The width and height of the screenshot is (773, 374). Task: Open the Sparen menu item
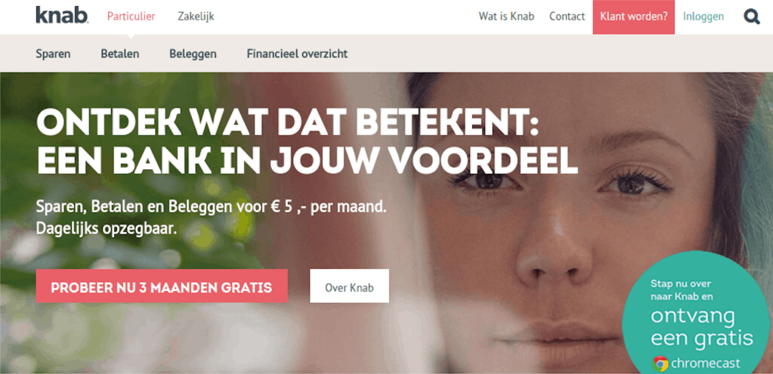point(53,54)
